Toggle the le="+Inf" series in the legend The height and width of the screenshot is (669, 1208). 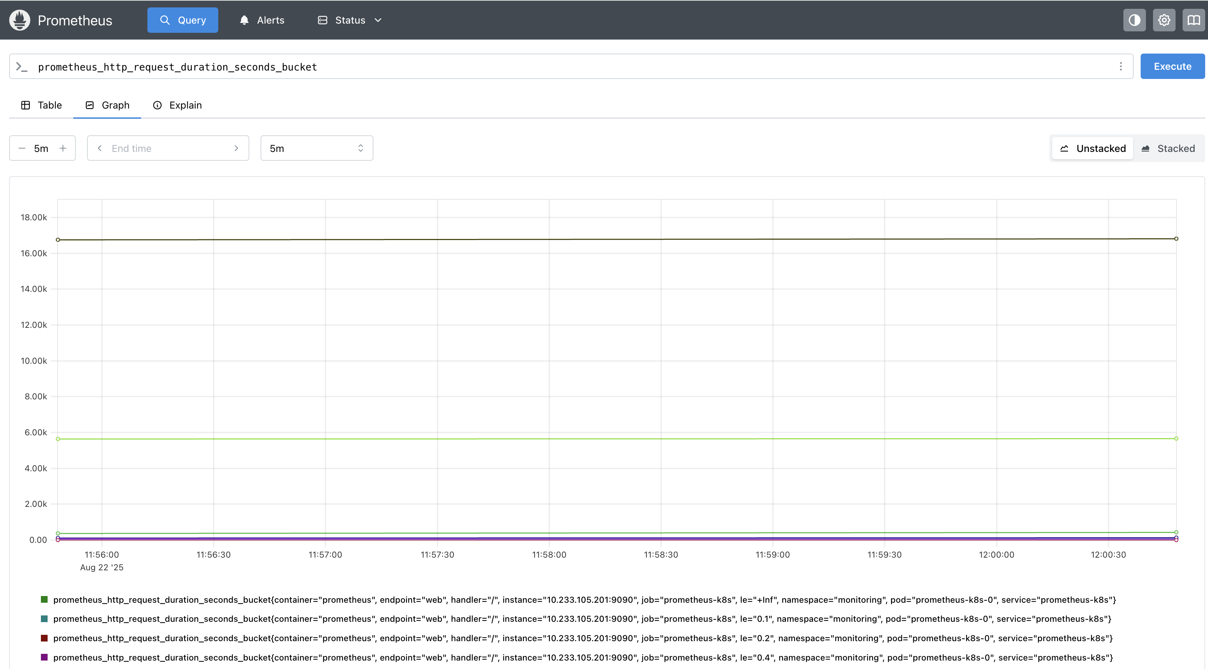[584, 600]
